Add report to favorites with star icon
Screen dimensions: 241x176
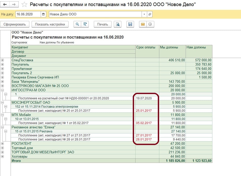(x=24, y=5)
